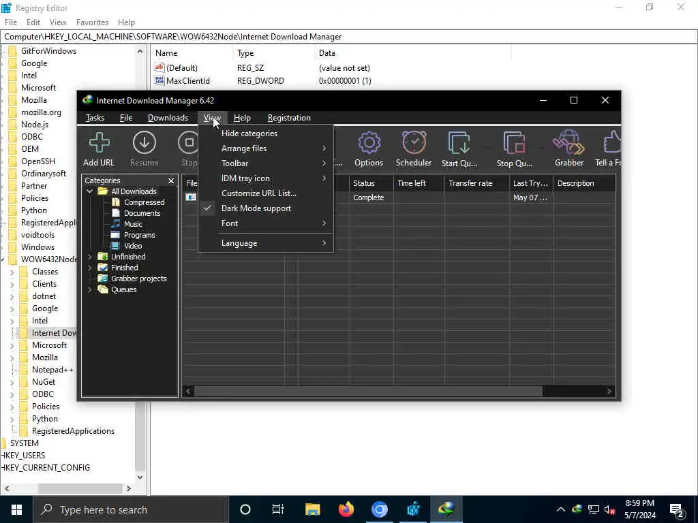Open Registry Editor's Edit menu
The height and width of the screenshot is (523, 698).
(x=33, y=22)
